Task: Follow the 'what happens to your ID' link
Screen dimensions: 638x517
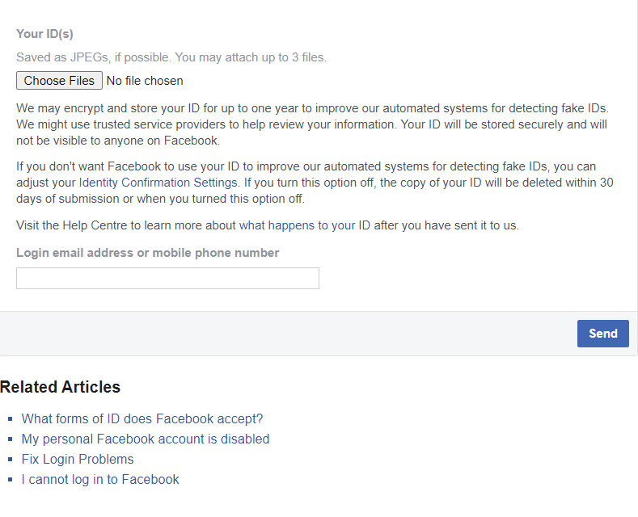Action: pos(305,225)
